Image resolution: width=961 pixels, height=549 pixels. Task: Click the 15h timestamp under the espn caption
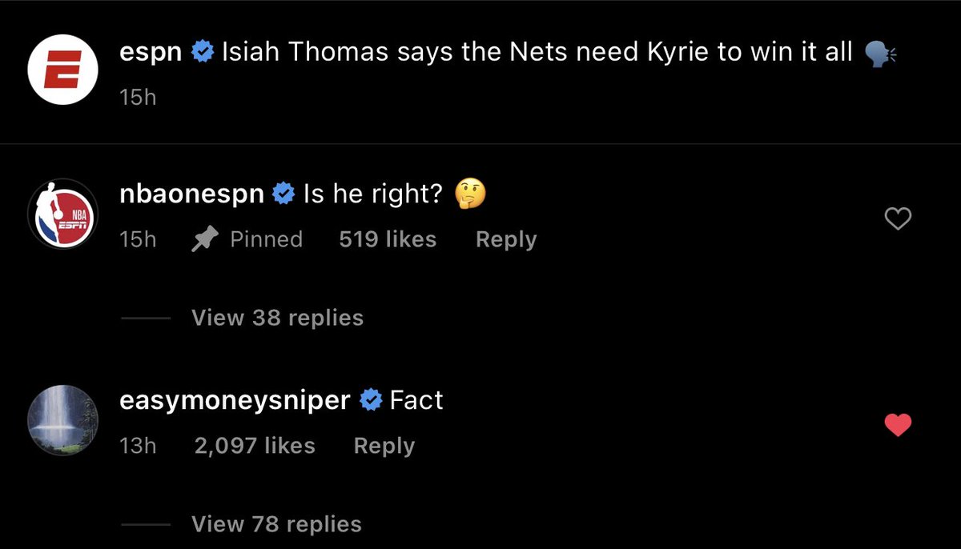click(x=137, y=97)
